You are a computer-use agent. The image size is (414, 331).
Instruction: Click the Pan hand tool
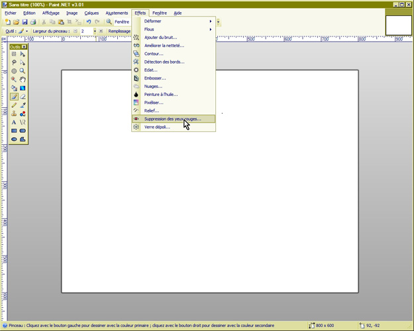(23, 79)
